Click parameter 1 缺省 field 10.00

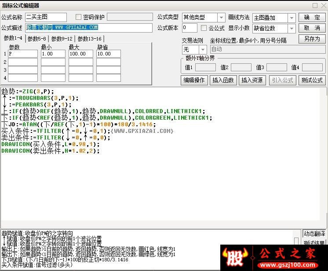point(108,54)
